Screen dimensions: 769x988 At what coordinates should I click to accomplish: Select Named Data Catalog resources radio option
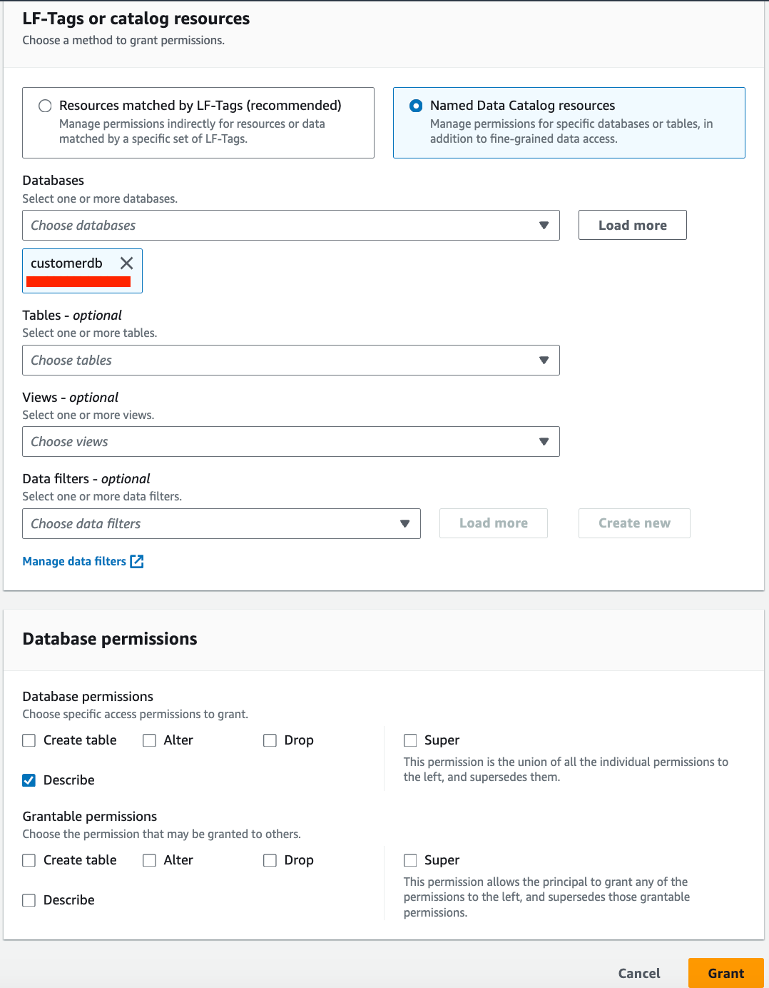point(416,106)
